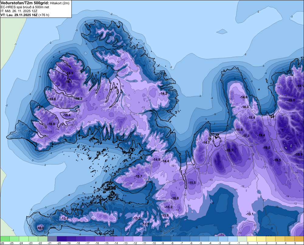This screenshot has width=304, height=245.
Task: Click the -15.0 value at the southwest tip
Action: point(40,228)
